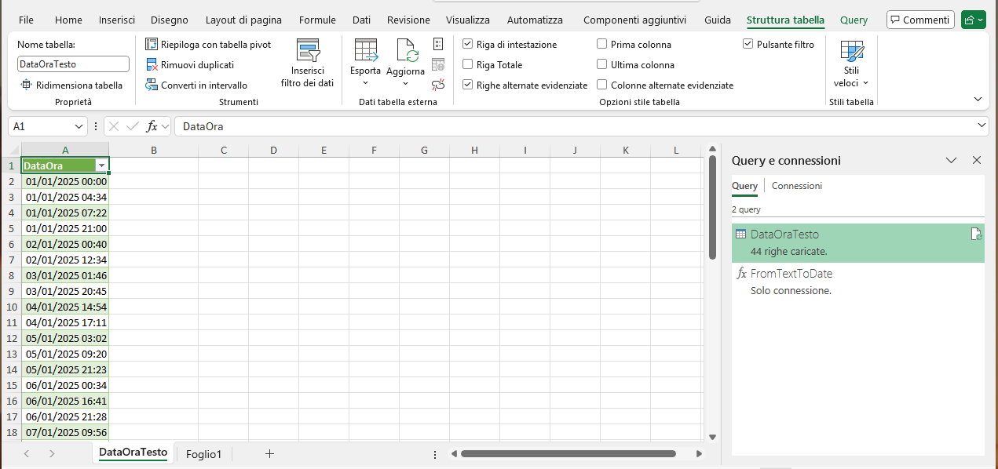
Task: Open the Foglio1 sheet tab
Action: click(203, 453)
